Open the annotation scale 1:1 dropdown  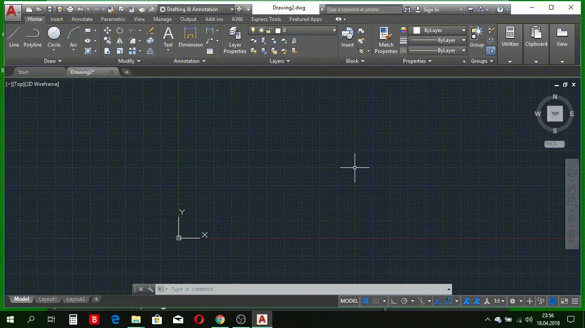(499, 301)
